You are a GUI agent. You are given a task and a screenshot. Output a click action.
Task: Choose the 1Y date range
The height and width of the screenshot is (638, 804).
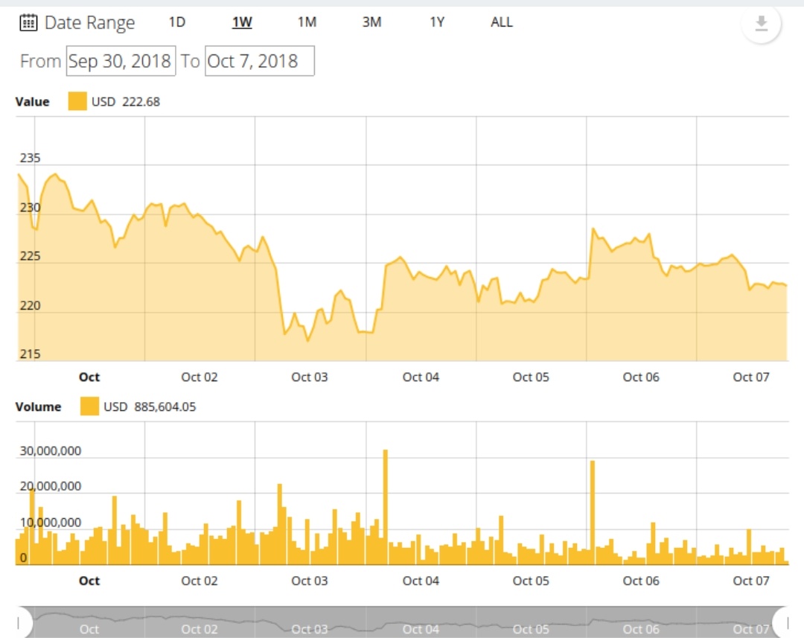coord(437,22)
